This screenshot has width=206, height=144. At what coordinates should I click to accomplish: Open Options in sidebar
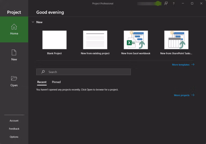[x=14, y=137]
